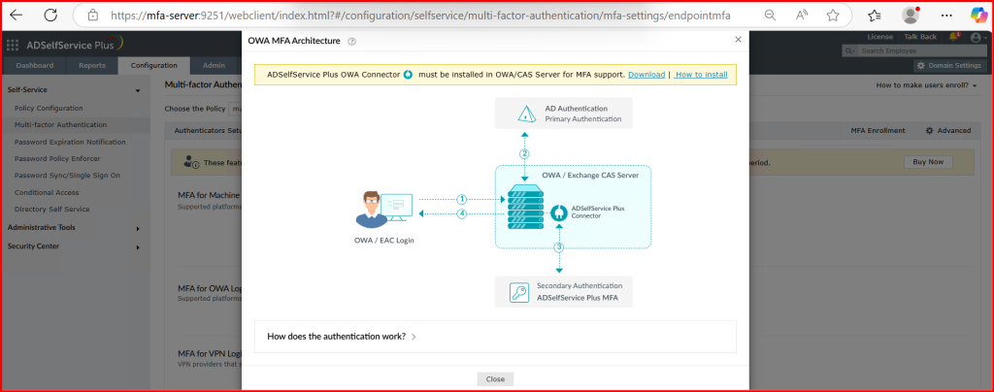Switch to the Reports tab
Screen dimensions: 994x392
tap(92, 65)
